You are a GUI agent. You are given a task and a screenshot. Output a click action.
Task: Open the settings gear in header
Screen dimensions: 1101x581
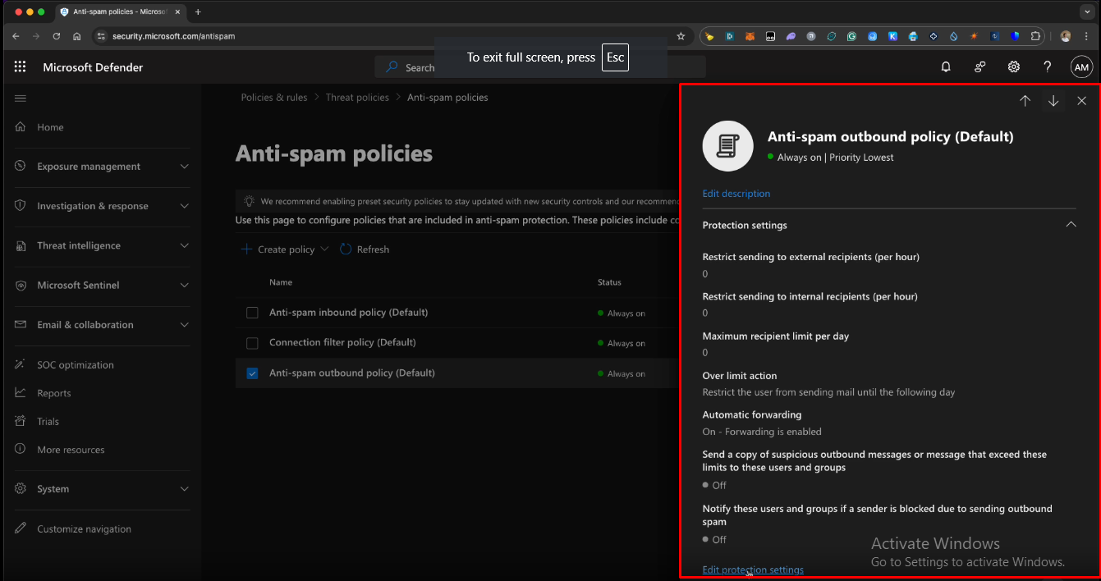[1014, 67]
